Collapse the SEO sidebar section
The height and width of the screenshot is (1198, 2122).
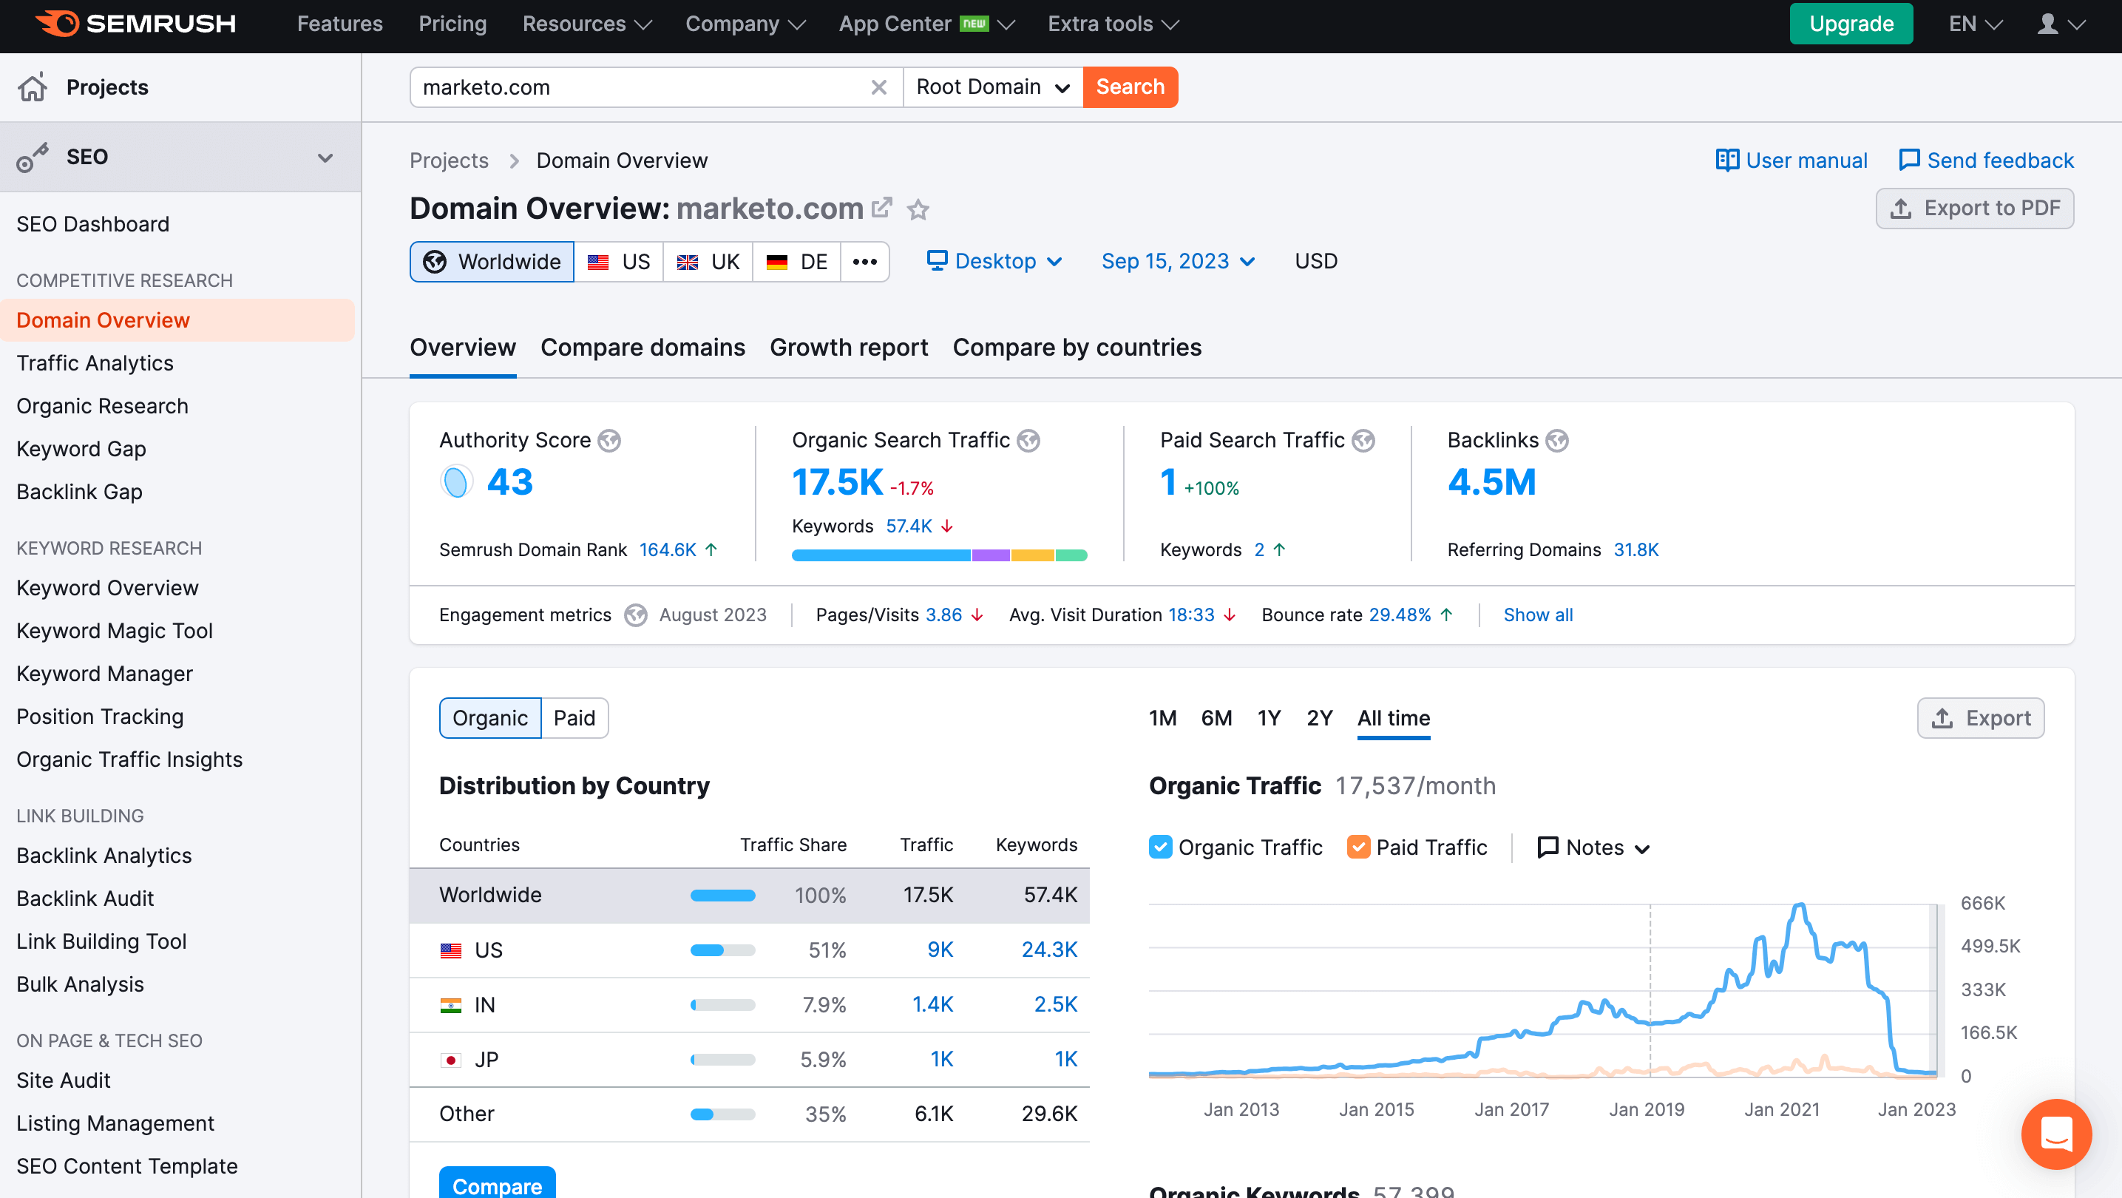click(x=325, y=158)
